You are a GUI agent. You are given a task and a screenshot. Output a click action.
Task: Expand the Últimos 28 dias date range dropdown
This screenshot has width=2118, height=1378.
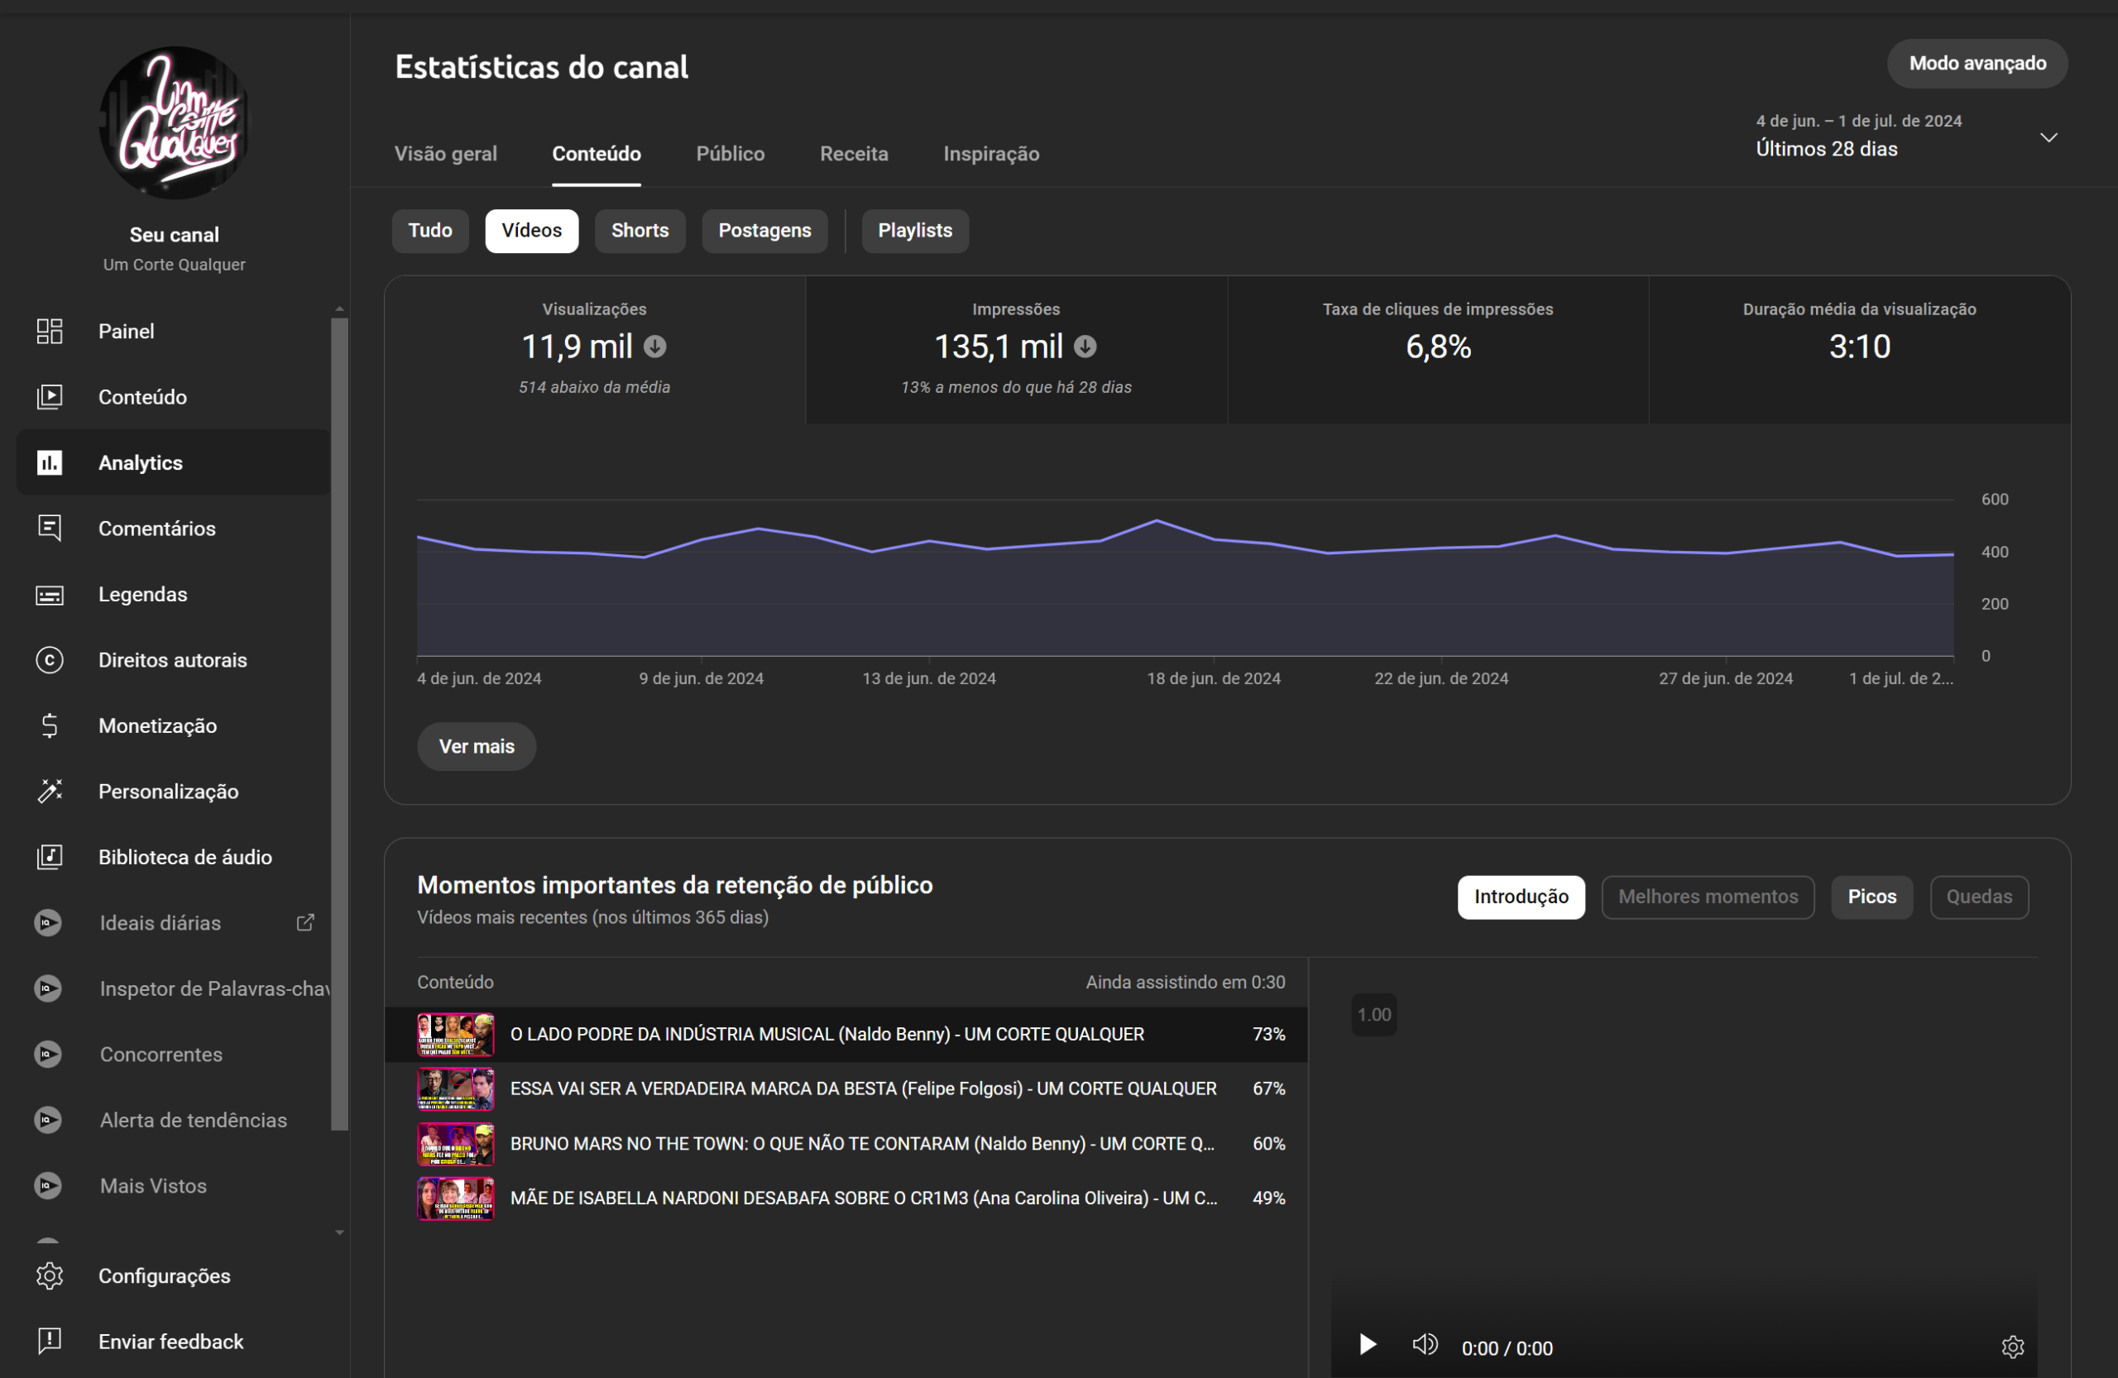[x=2048, y=138]
